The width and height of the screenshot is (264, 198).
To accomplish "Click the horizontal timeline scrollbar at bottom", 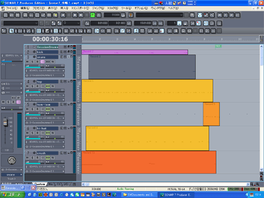I will (165, 184).
